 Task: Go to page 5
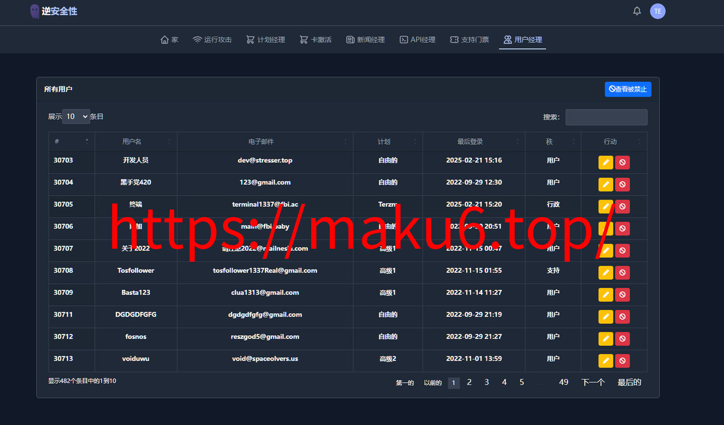522,383
